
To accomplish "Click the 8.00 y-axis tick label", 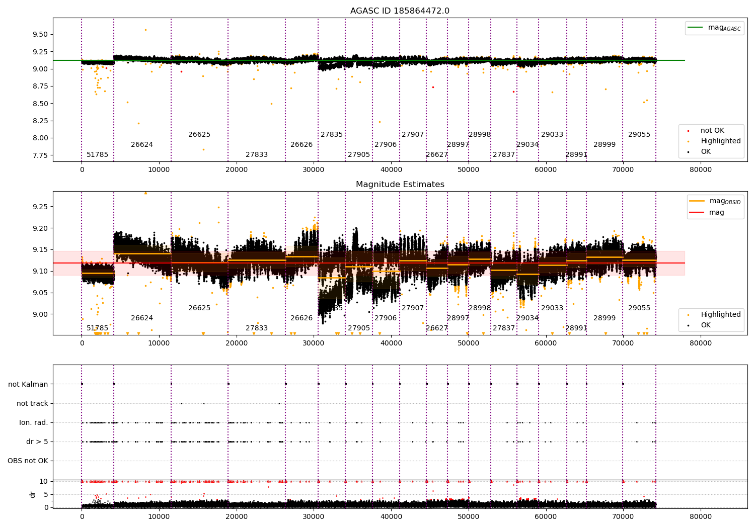I will (40, 138).
